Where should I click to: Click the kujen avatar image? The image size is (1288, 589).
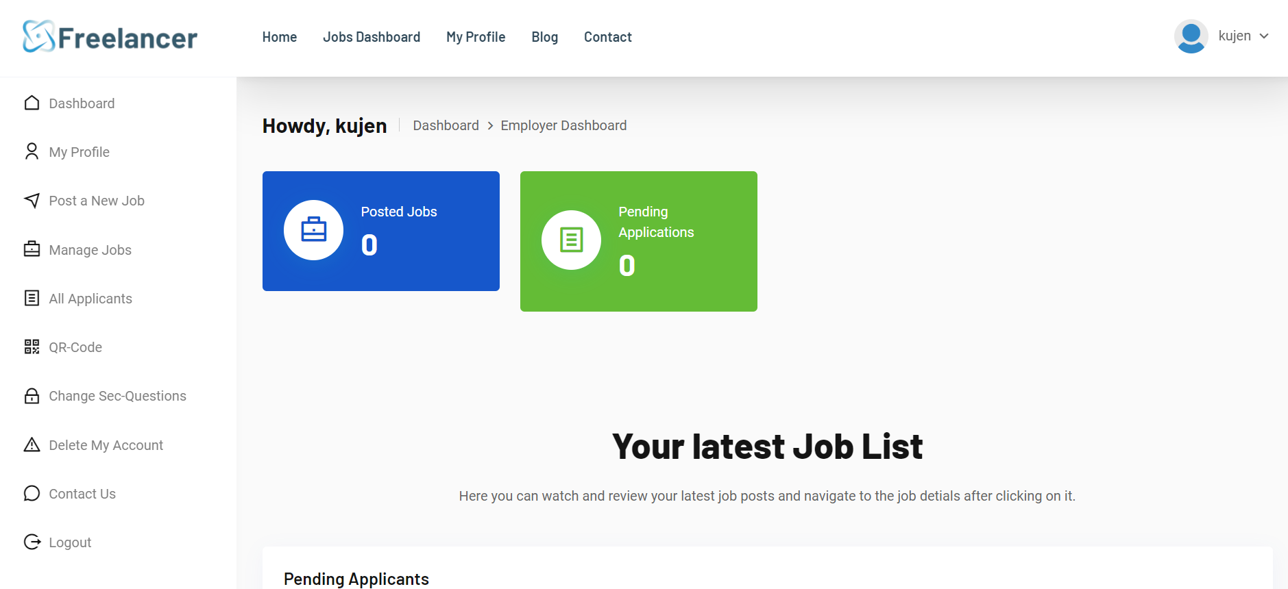click(x=1191, y=36)
